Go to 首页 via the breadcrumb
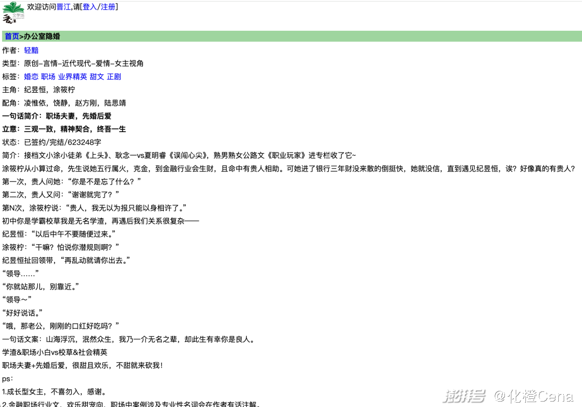The width and height of the screenshot is (582, 407). 11,37
